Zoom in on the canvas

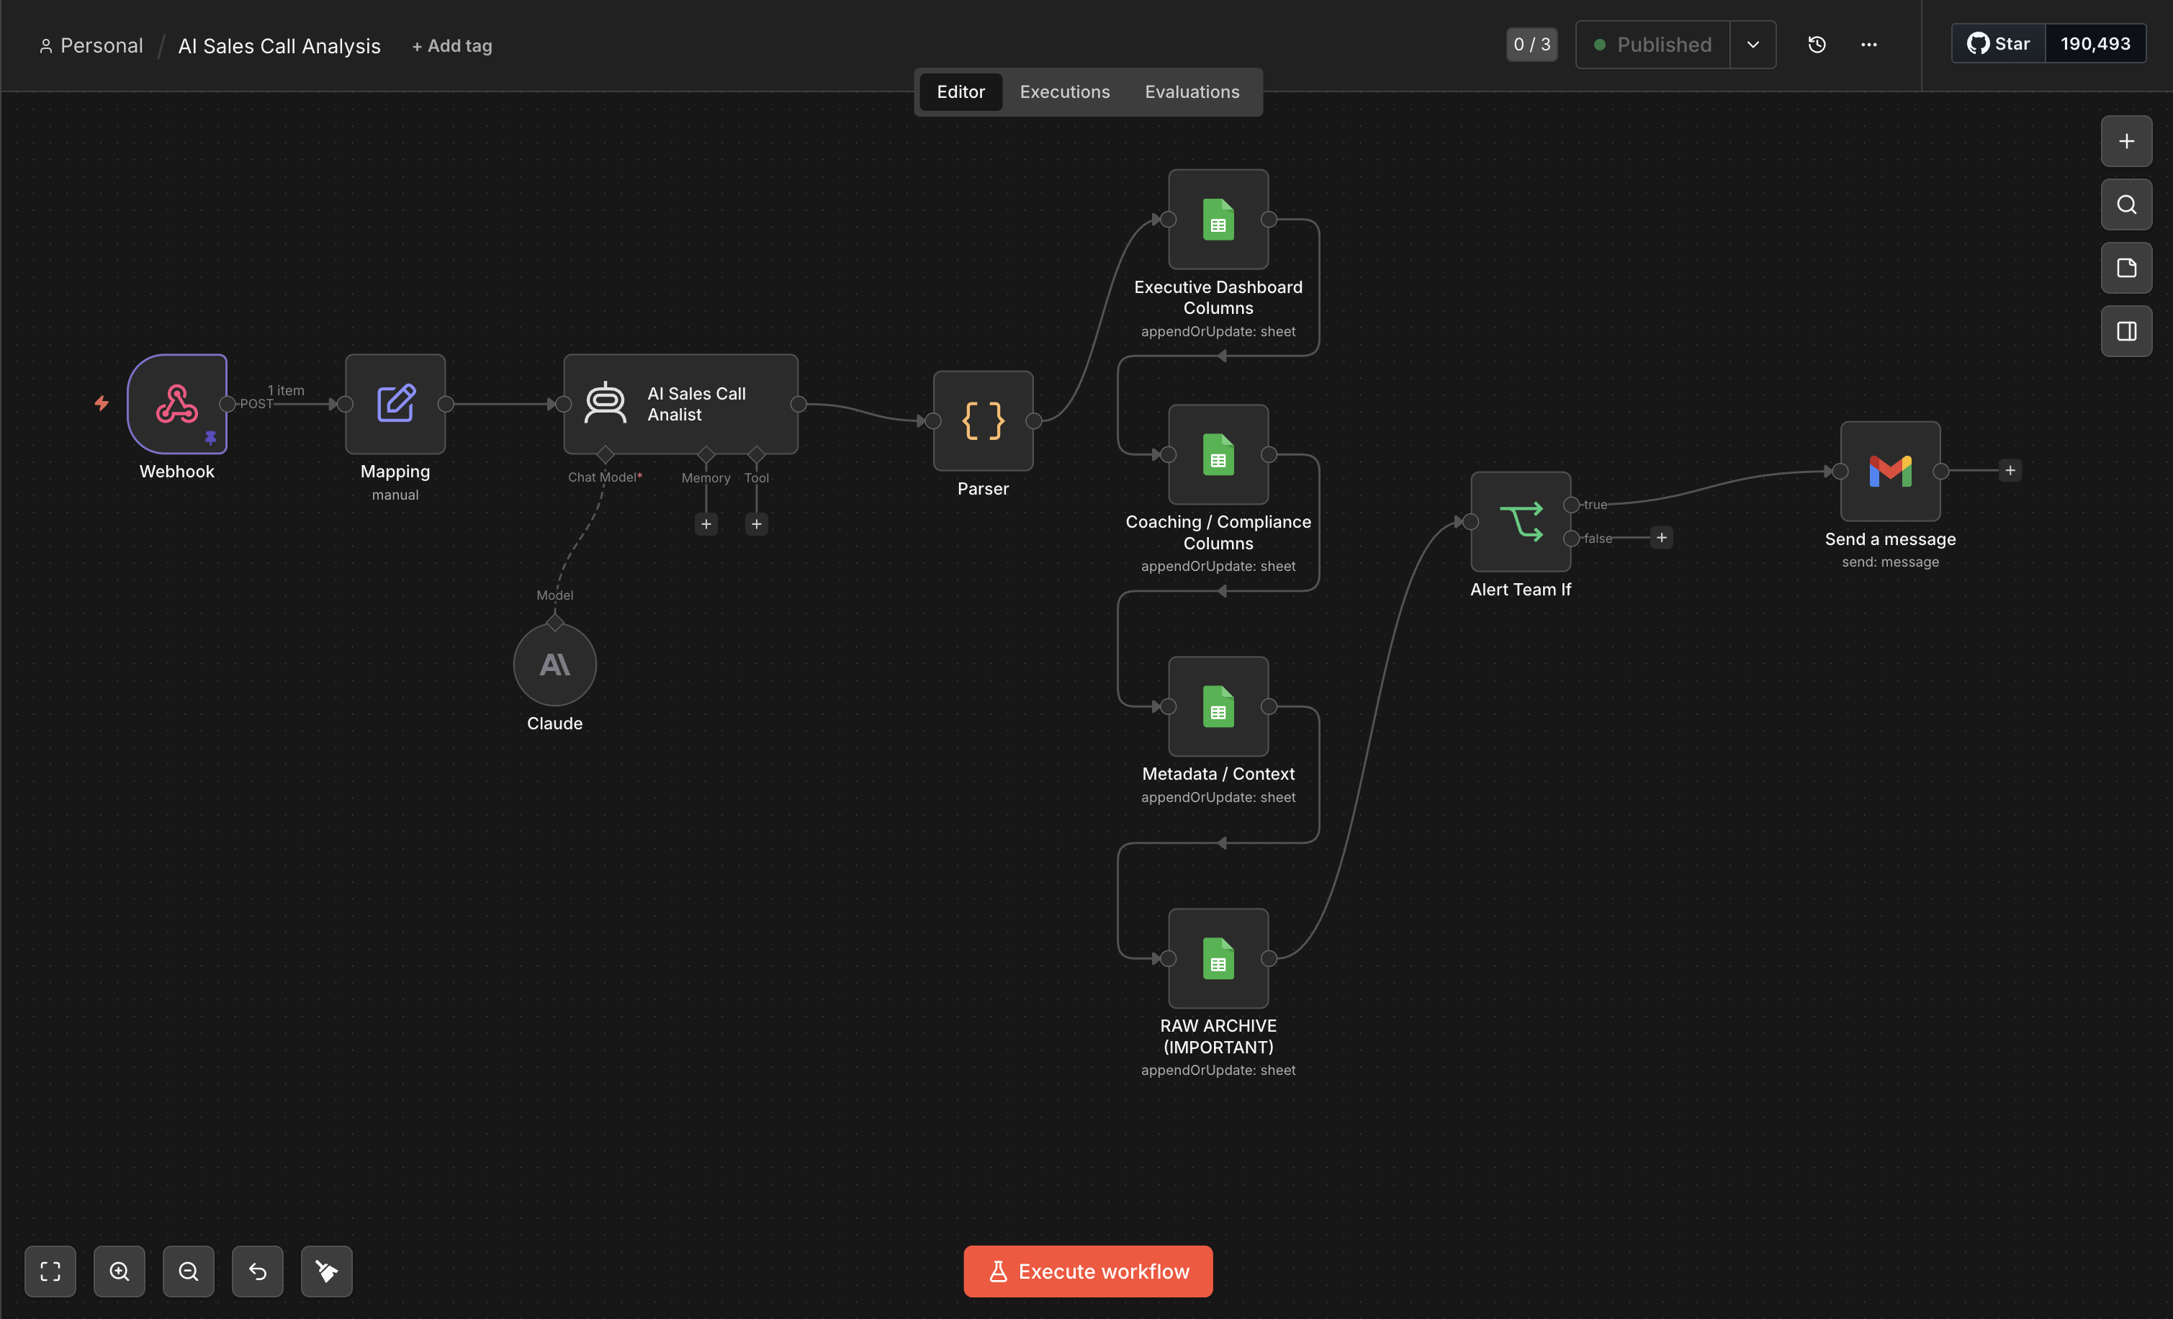pos(119,1271)
